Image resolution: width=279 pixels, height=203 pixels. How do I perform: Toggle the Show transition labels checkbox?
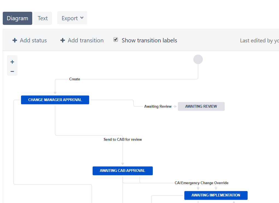tap(116, 40)
